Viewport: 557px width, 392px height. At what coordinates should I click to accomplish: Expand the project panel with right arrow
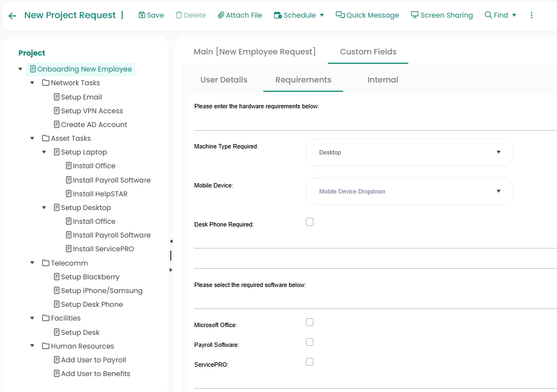171,270
